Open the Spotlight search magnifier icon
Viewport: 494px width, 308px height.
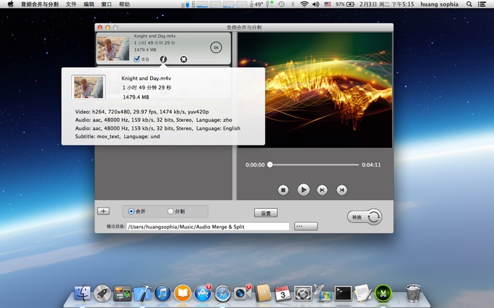click(x=470, y=4)
